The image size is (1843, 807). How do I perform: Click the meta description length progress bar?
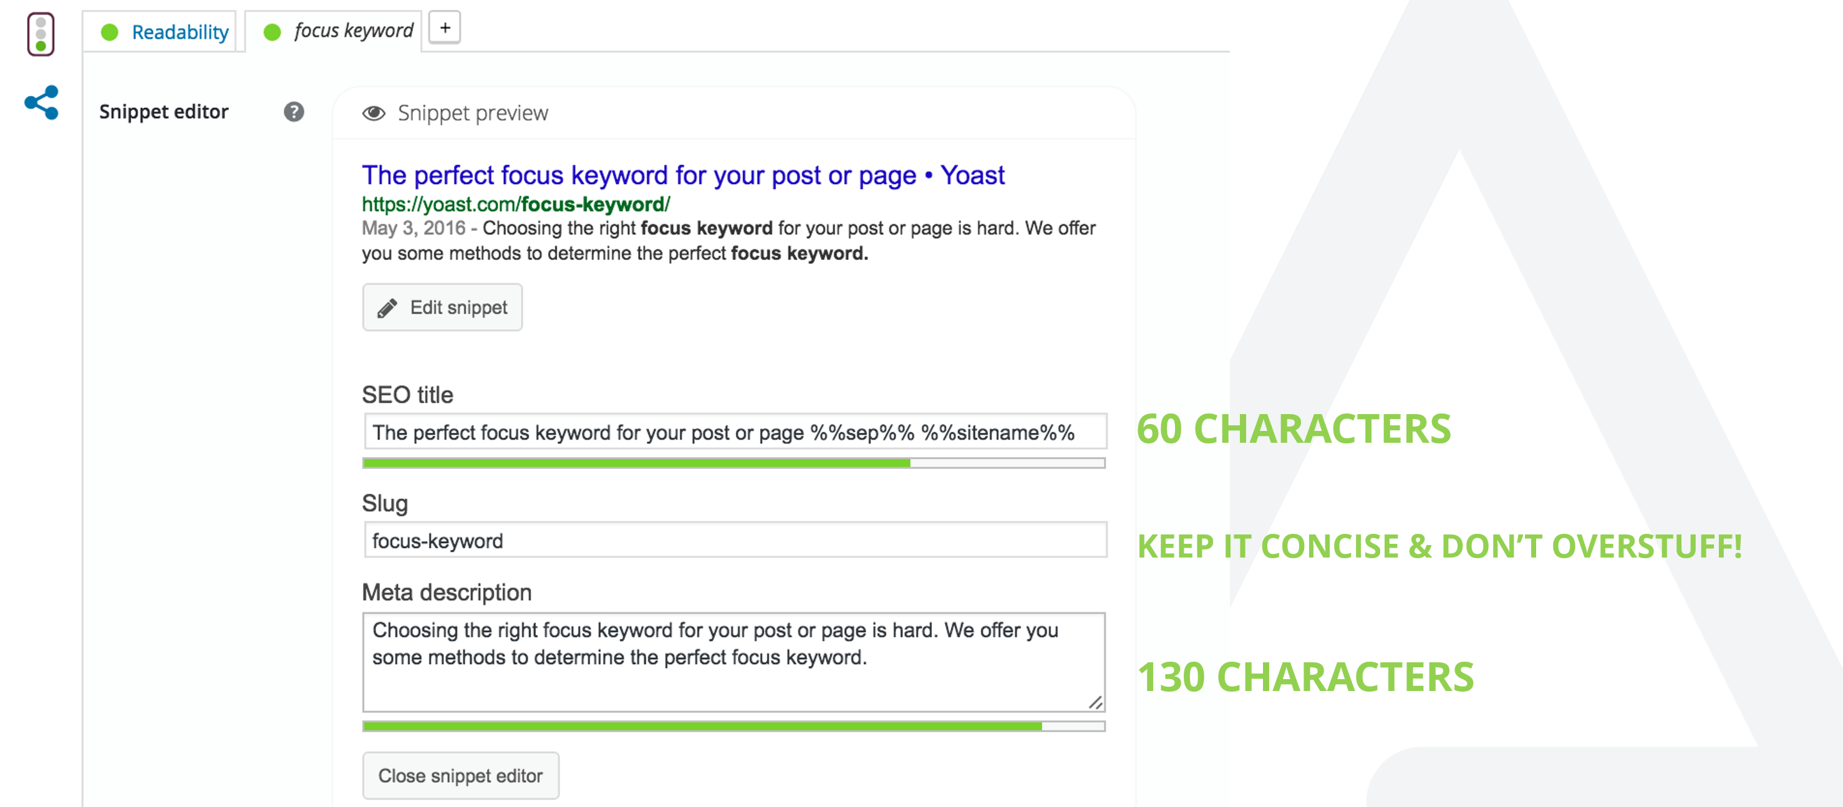pyautogui.click(x=734, y=727)
